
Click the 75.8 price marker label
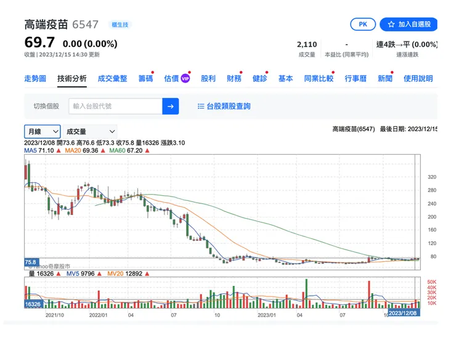pos(31,262)
